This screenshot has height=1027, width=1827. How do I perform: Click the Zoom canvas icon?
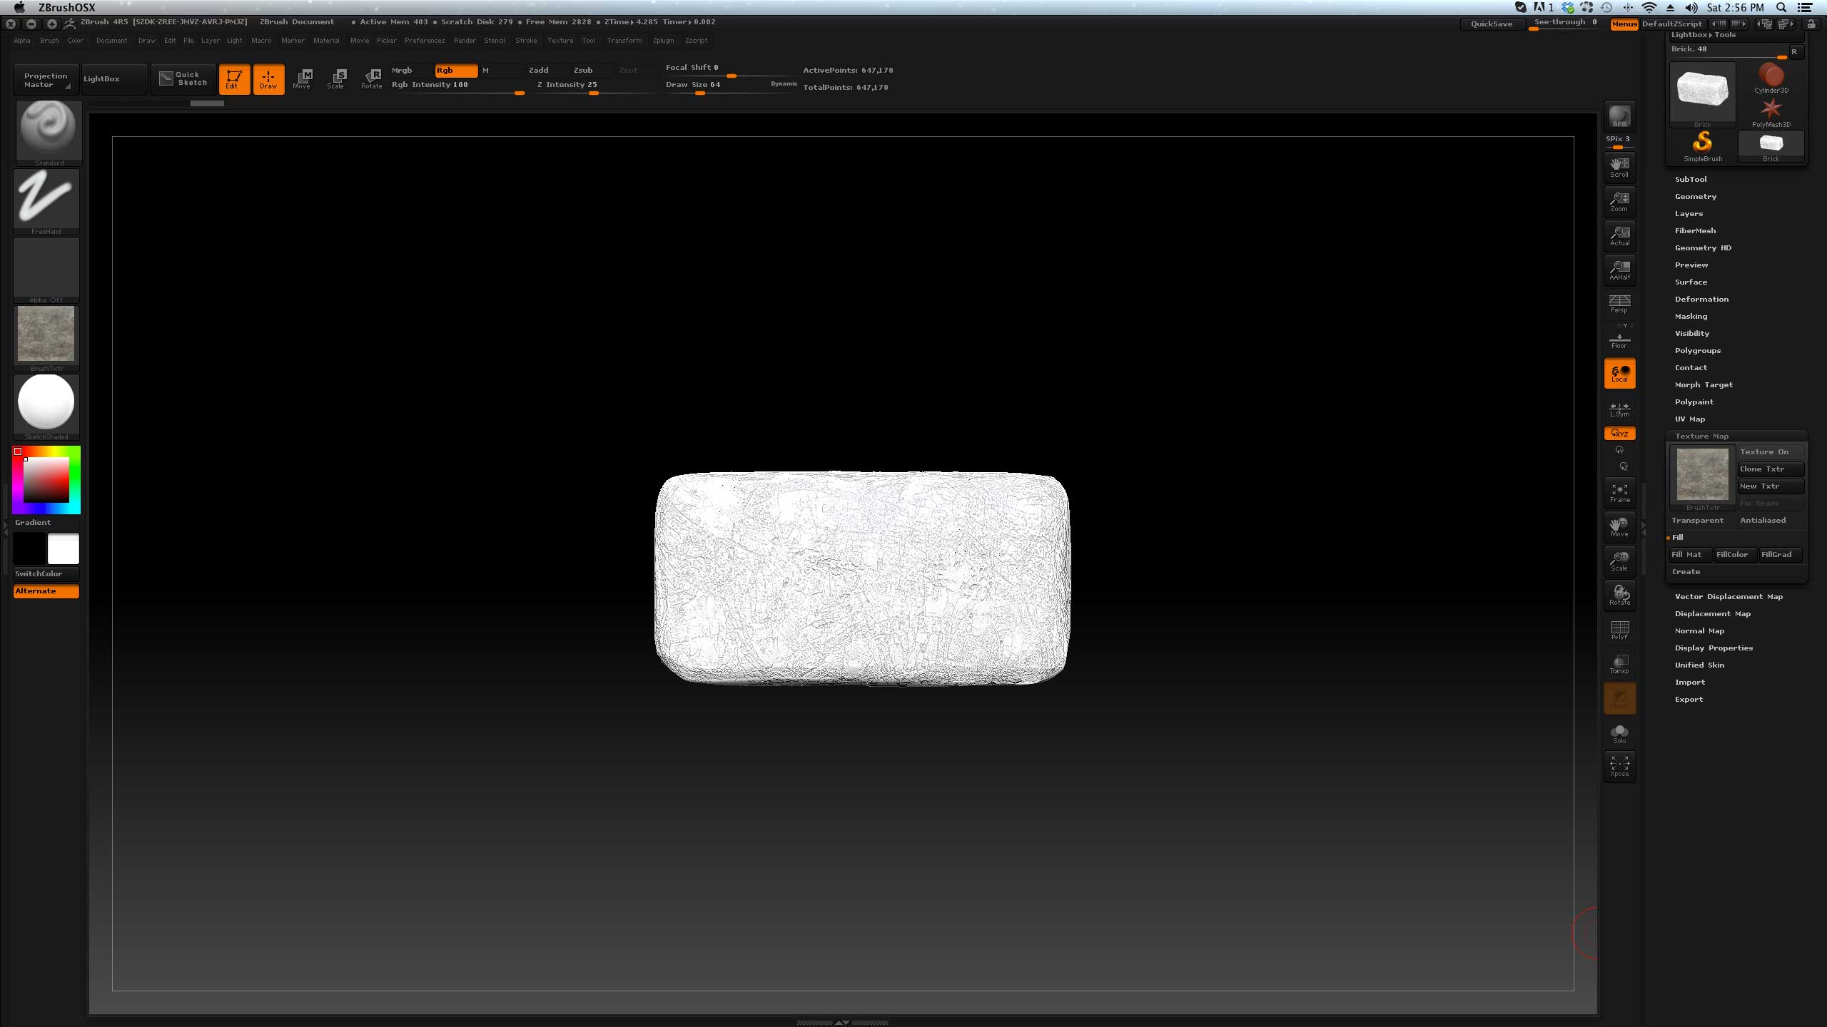[x=1619, y=202]
